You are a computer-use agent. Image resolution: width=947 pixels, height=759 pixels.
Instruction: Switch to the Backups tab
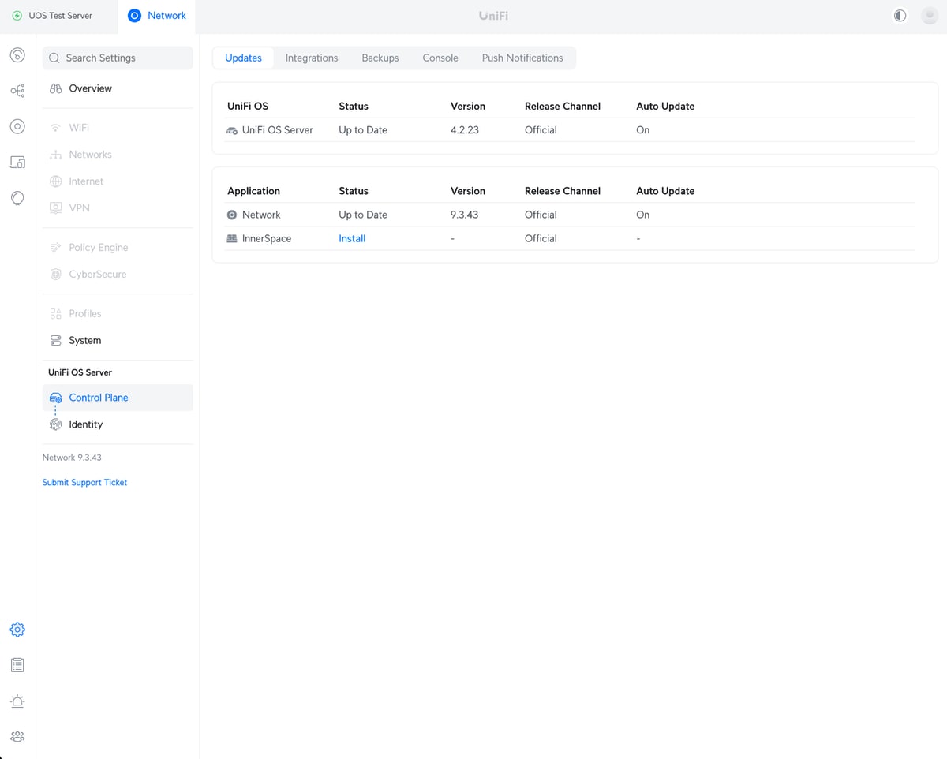pyautogui.click(x=380, y=58)
